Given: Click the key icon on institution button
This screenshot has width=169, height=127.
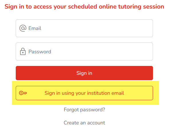Looking at the screenshot, I should pyautogui.click(x=23, y=93).
